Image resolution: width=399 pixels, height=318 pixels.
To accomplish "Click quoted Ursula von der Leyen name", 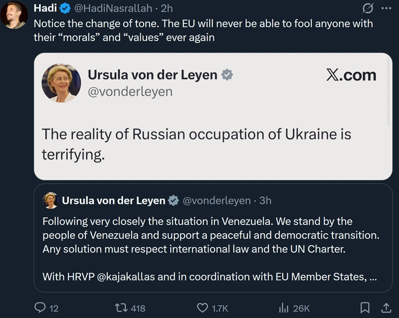I will pos(113,200).
